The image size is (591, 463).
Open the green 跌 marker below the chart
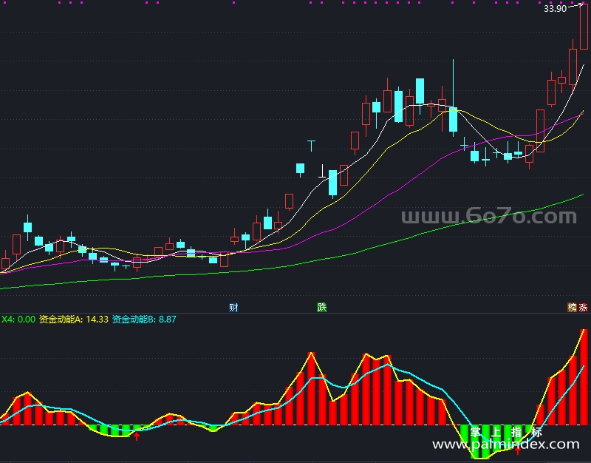[x=321, y=308]
